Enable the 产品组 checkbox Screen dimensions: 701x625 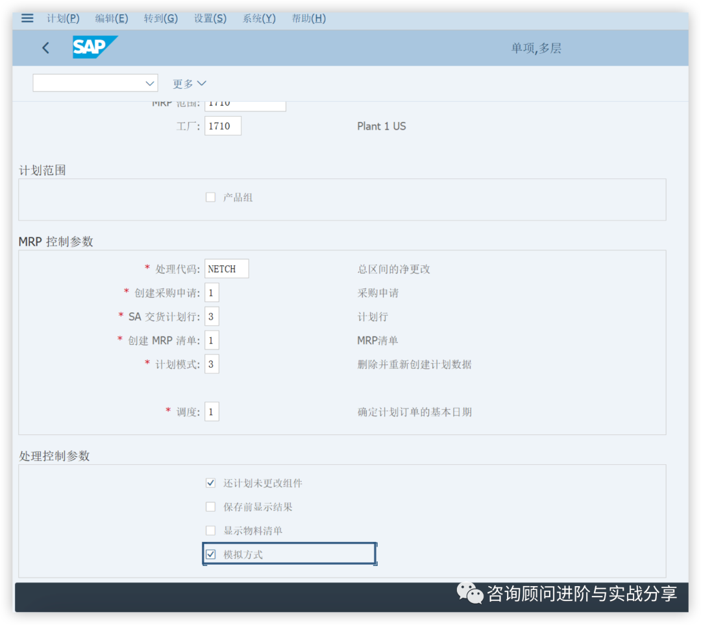pos(210,197)
